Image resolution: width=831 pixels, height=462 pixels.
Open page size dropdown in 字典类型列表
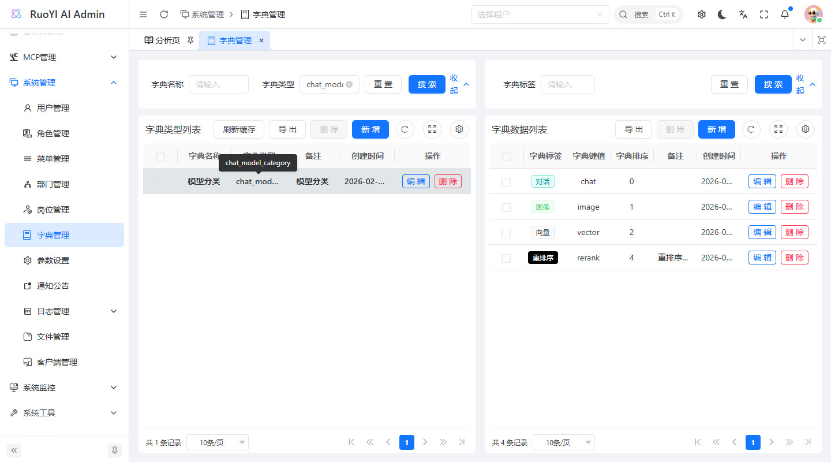(x=218, y=442)
